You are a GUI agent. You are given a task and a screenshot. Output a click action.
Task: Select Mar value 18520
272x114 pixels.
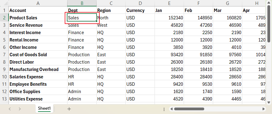click(x=228, y=69)
